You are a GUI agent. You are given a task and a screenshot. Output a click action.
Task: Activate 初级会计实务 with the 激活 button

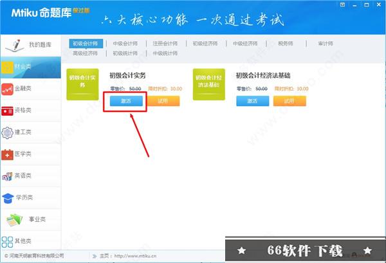126,101
